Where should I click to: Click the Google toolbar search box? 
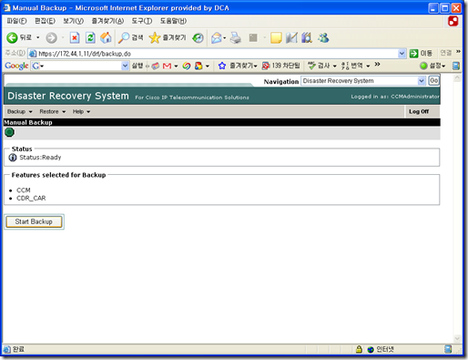79,66
